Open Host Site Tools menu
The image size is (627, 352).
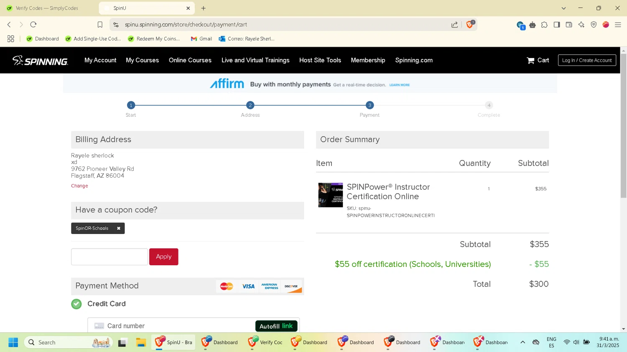point(320,60)
